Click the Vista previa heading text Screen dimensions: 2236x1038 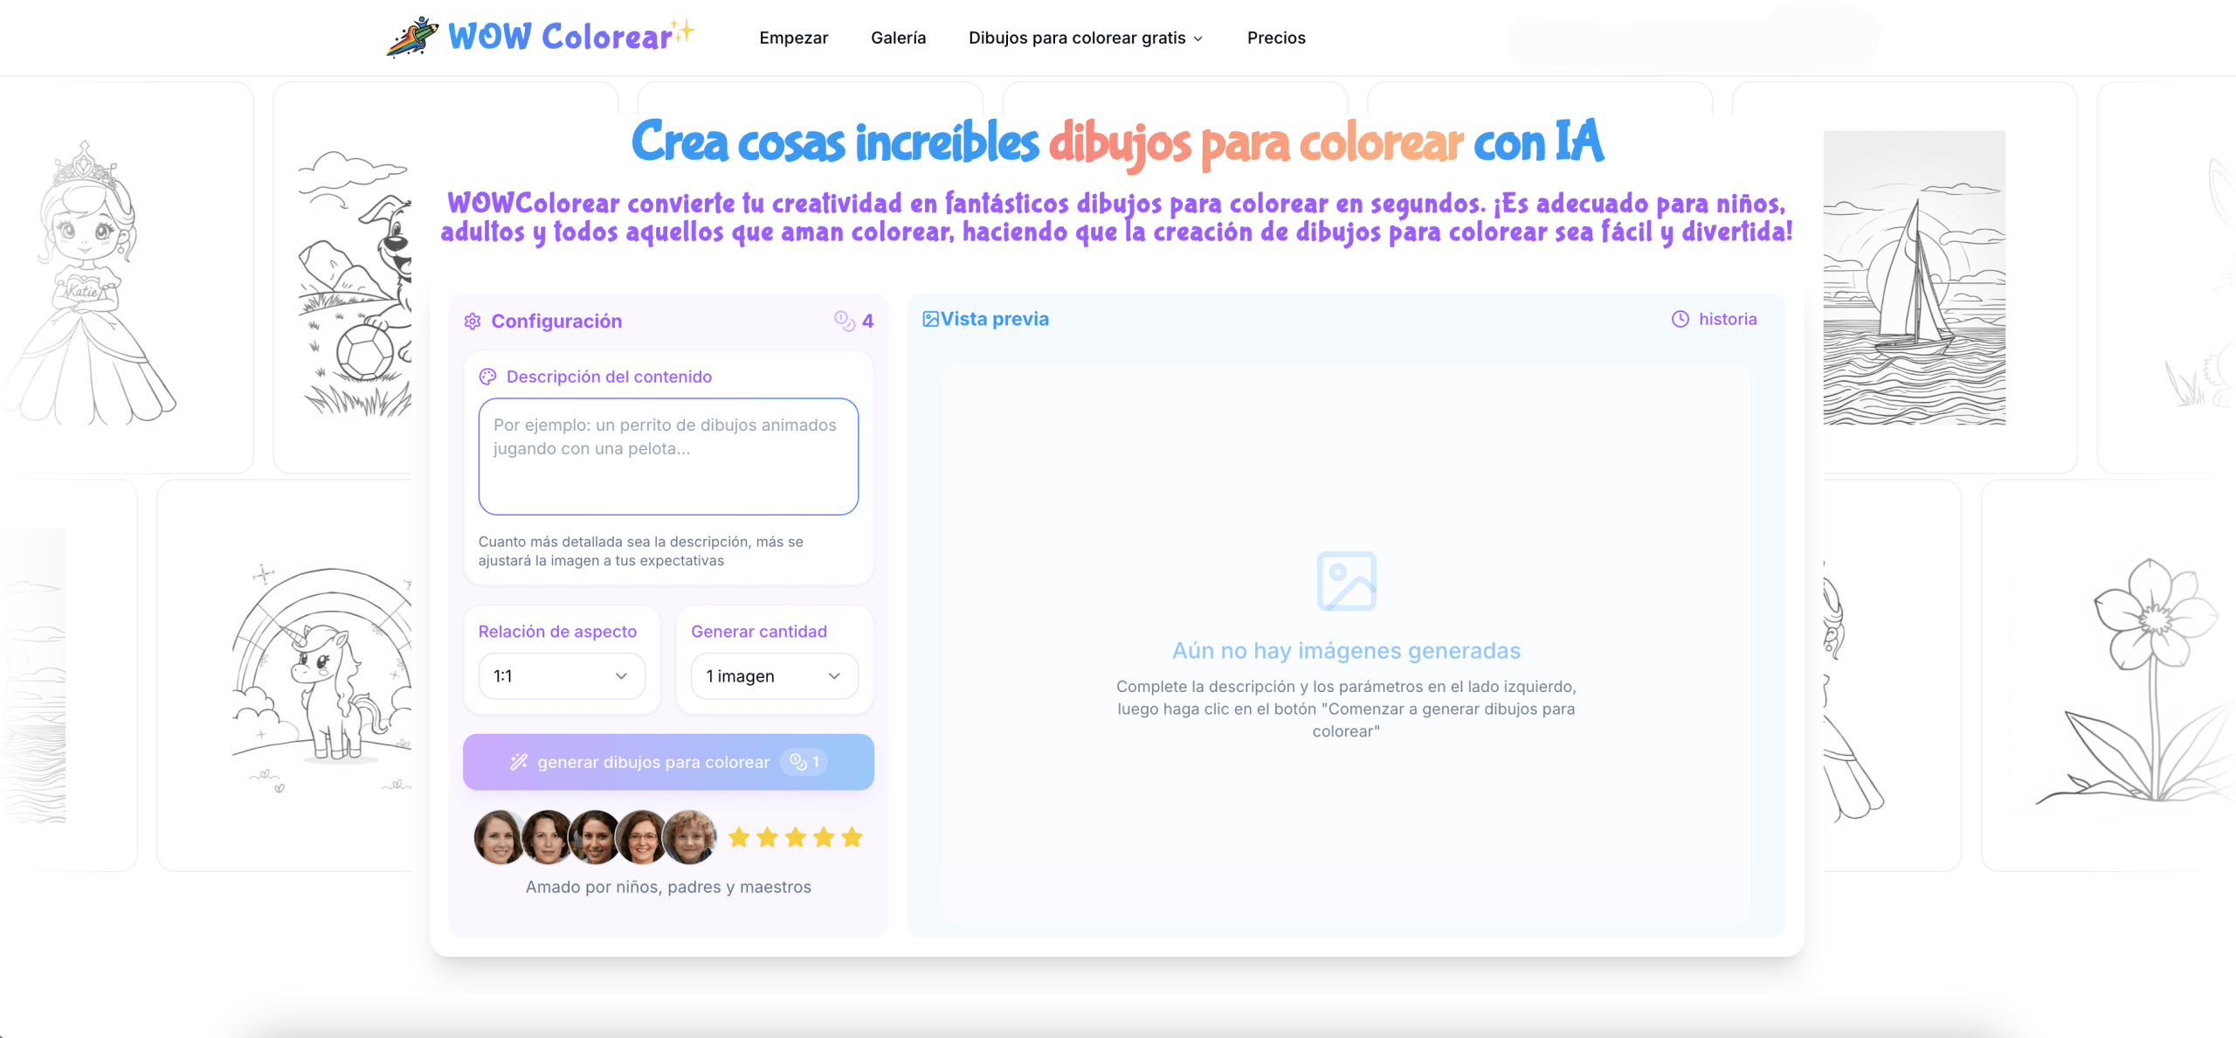(x=995, y=319)
